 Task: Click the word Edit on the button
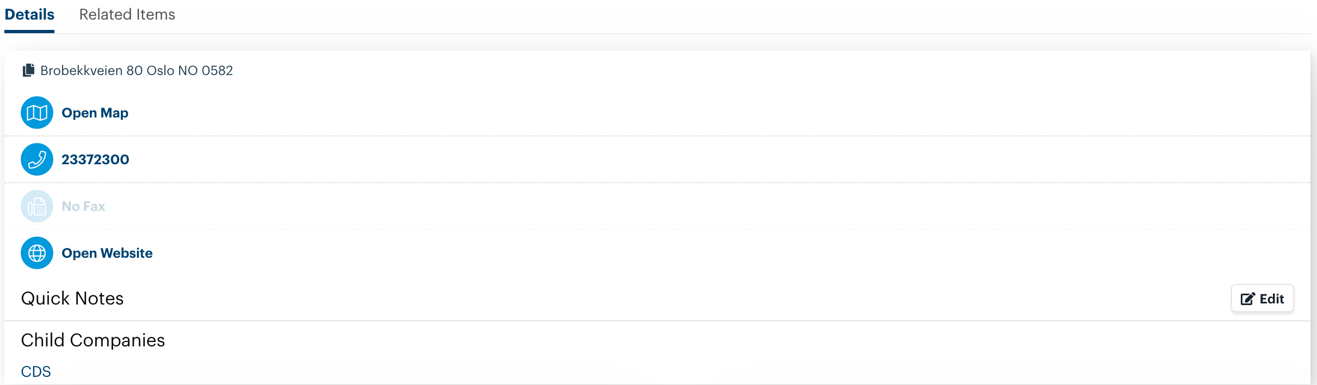click(1272, 299)
